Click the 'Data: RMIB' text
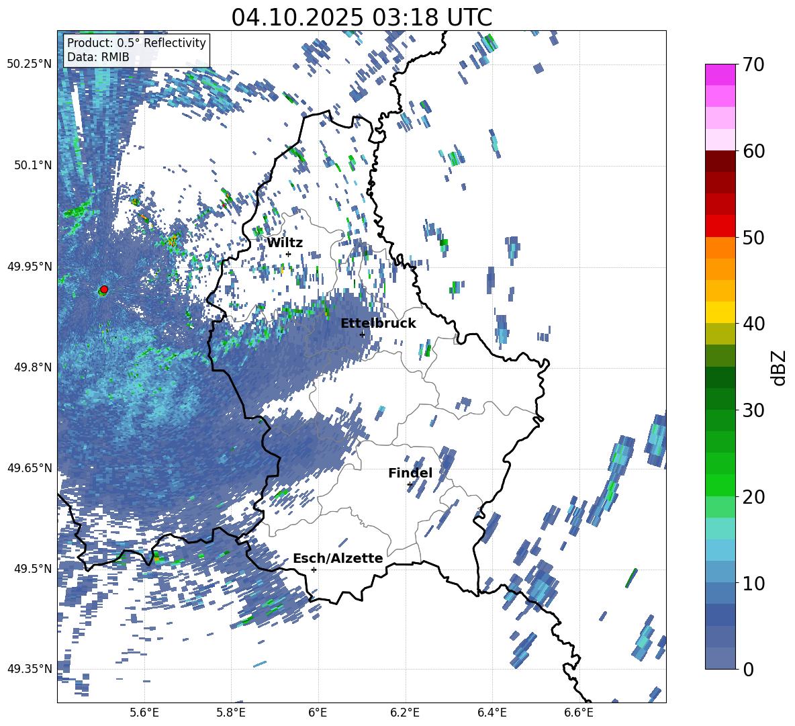The width and height of the screenshot is (795, 726). tap(98, 57)
